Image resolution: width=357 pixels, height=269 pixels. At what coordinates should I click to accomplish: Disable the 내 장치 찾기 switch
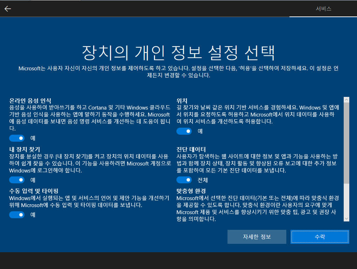tap(17, 180)
